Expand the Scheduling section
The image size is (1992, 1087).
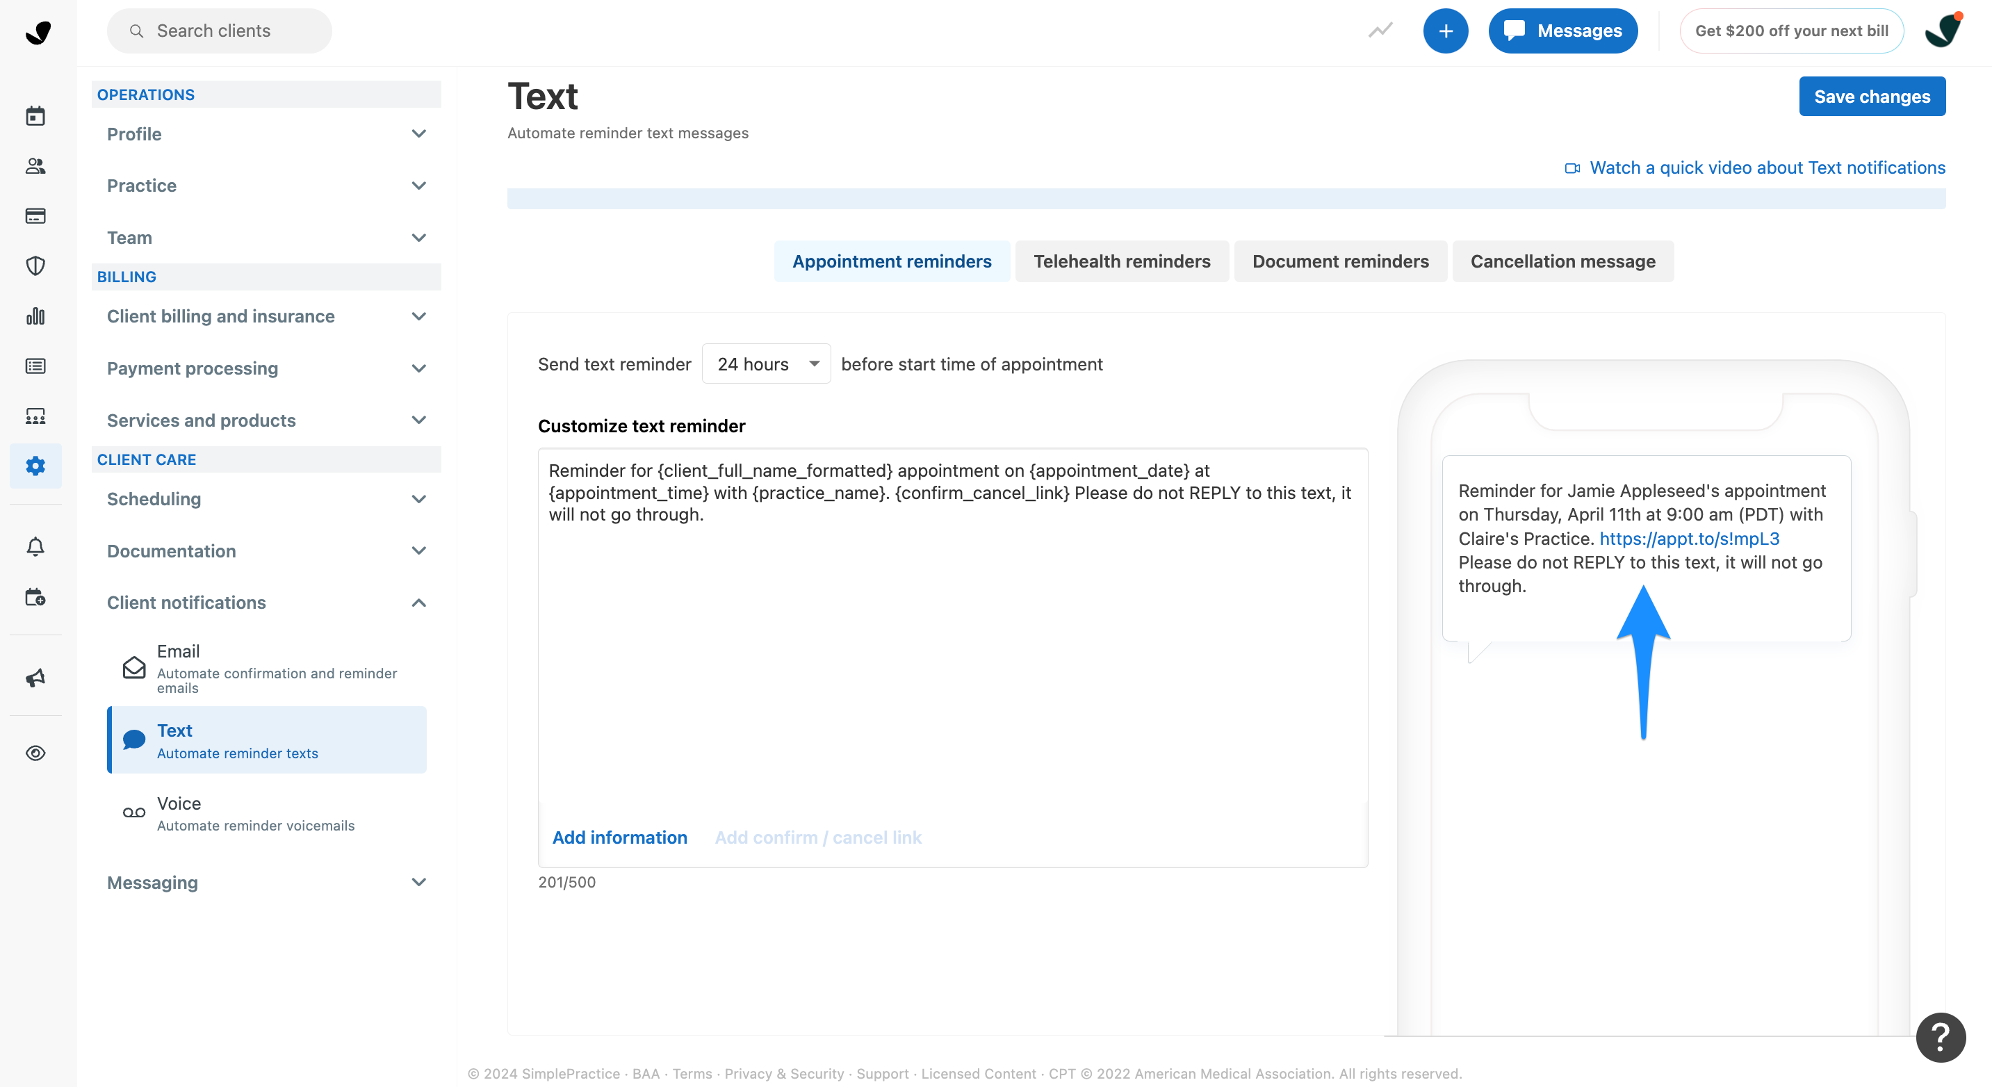pyautogui.click(x=266, y=498)
